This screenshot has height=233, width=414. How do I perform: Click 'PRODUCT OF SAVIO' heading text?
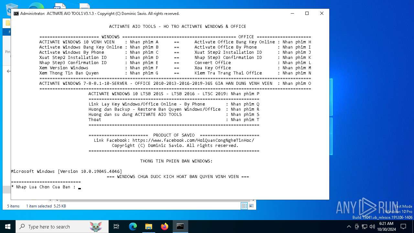point(174,135)
